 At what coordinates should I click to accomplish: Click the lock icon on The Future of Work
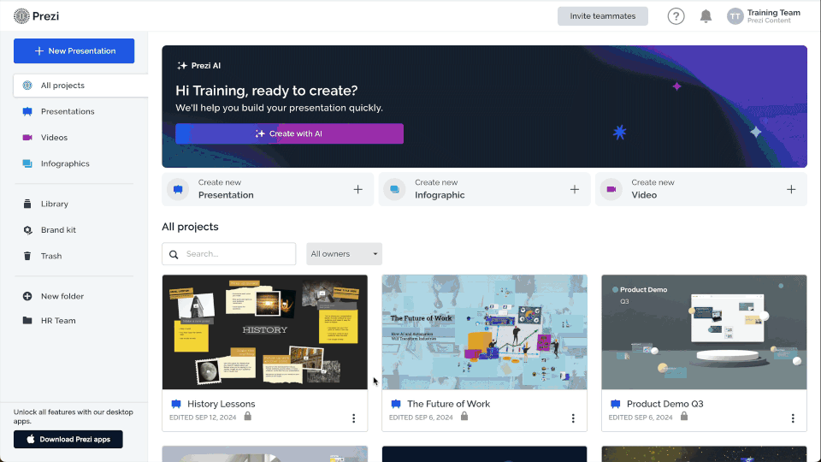(464, 416)
